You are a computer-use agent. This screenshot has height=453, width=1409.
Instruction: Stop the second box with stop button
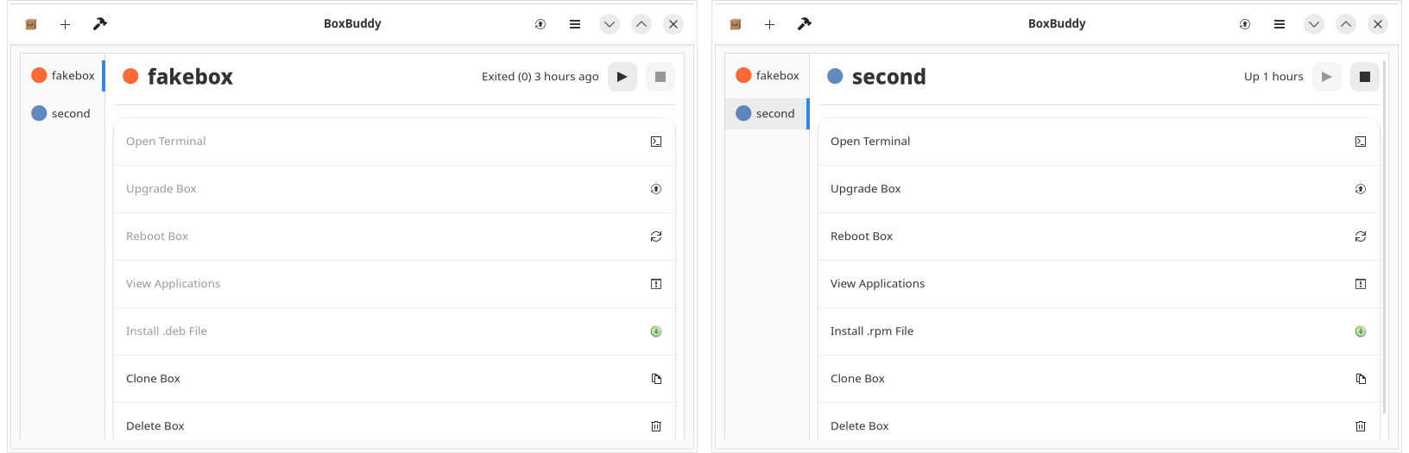pos(1365,77)
